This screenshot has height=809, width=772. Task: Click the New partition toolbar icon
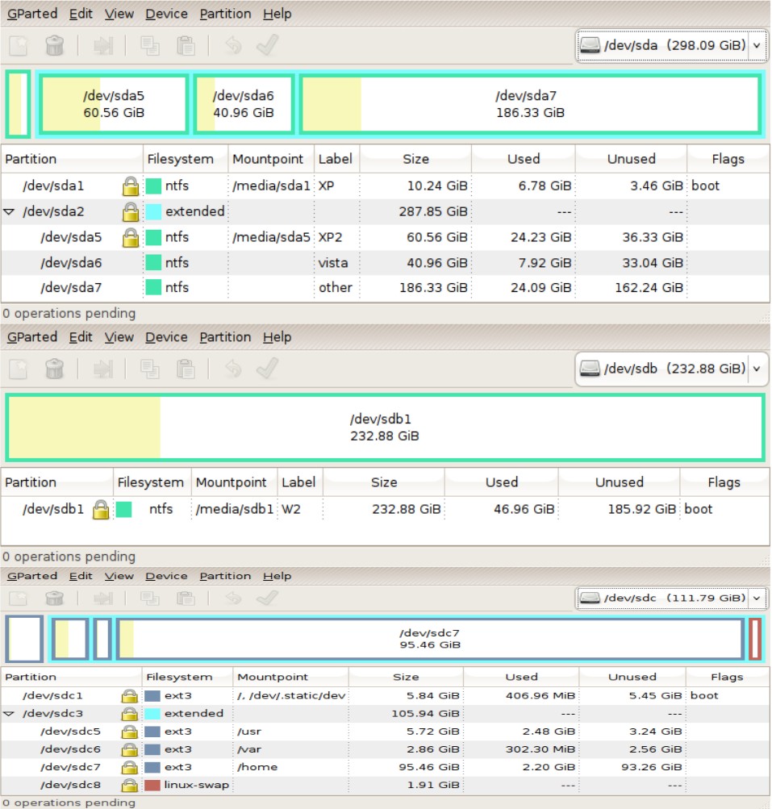(18, 45)
